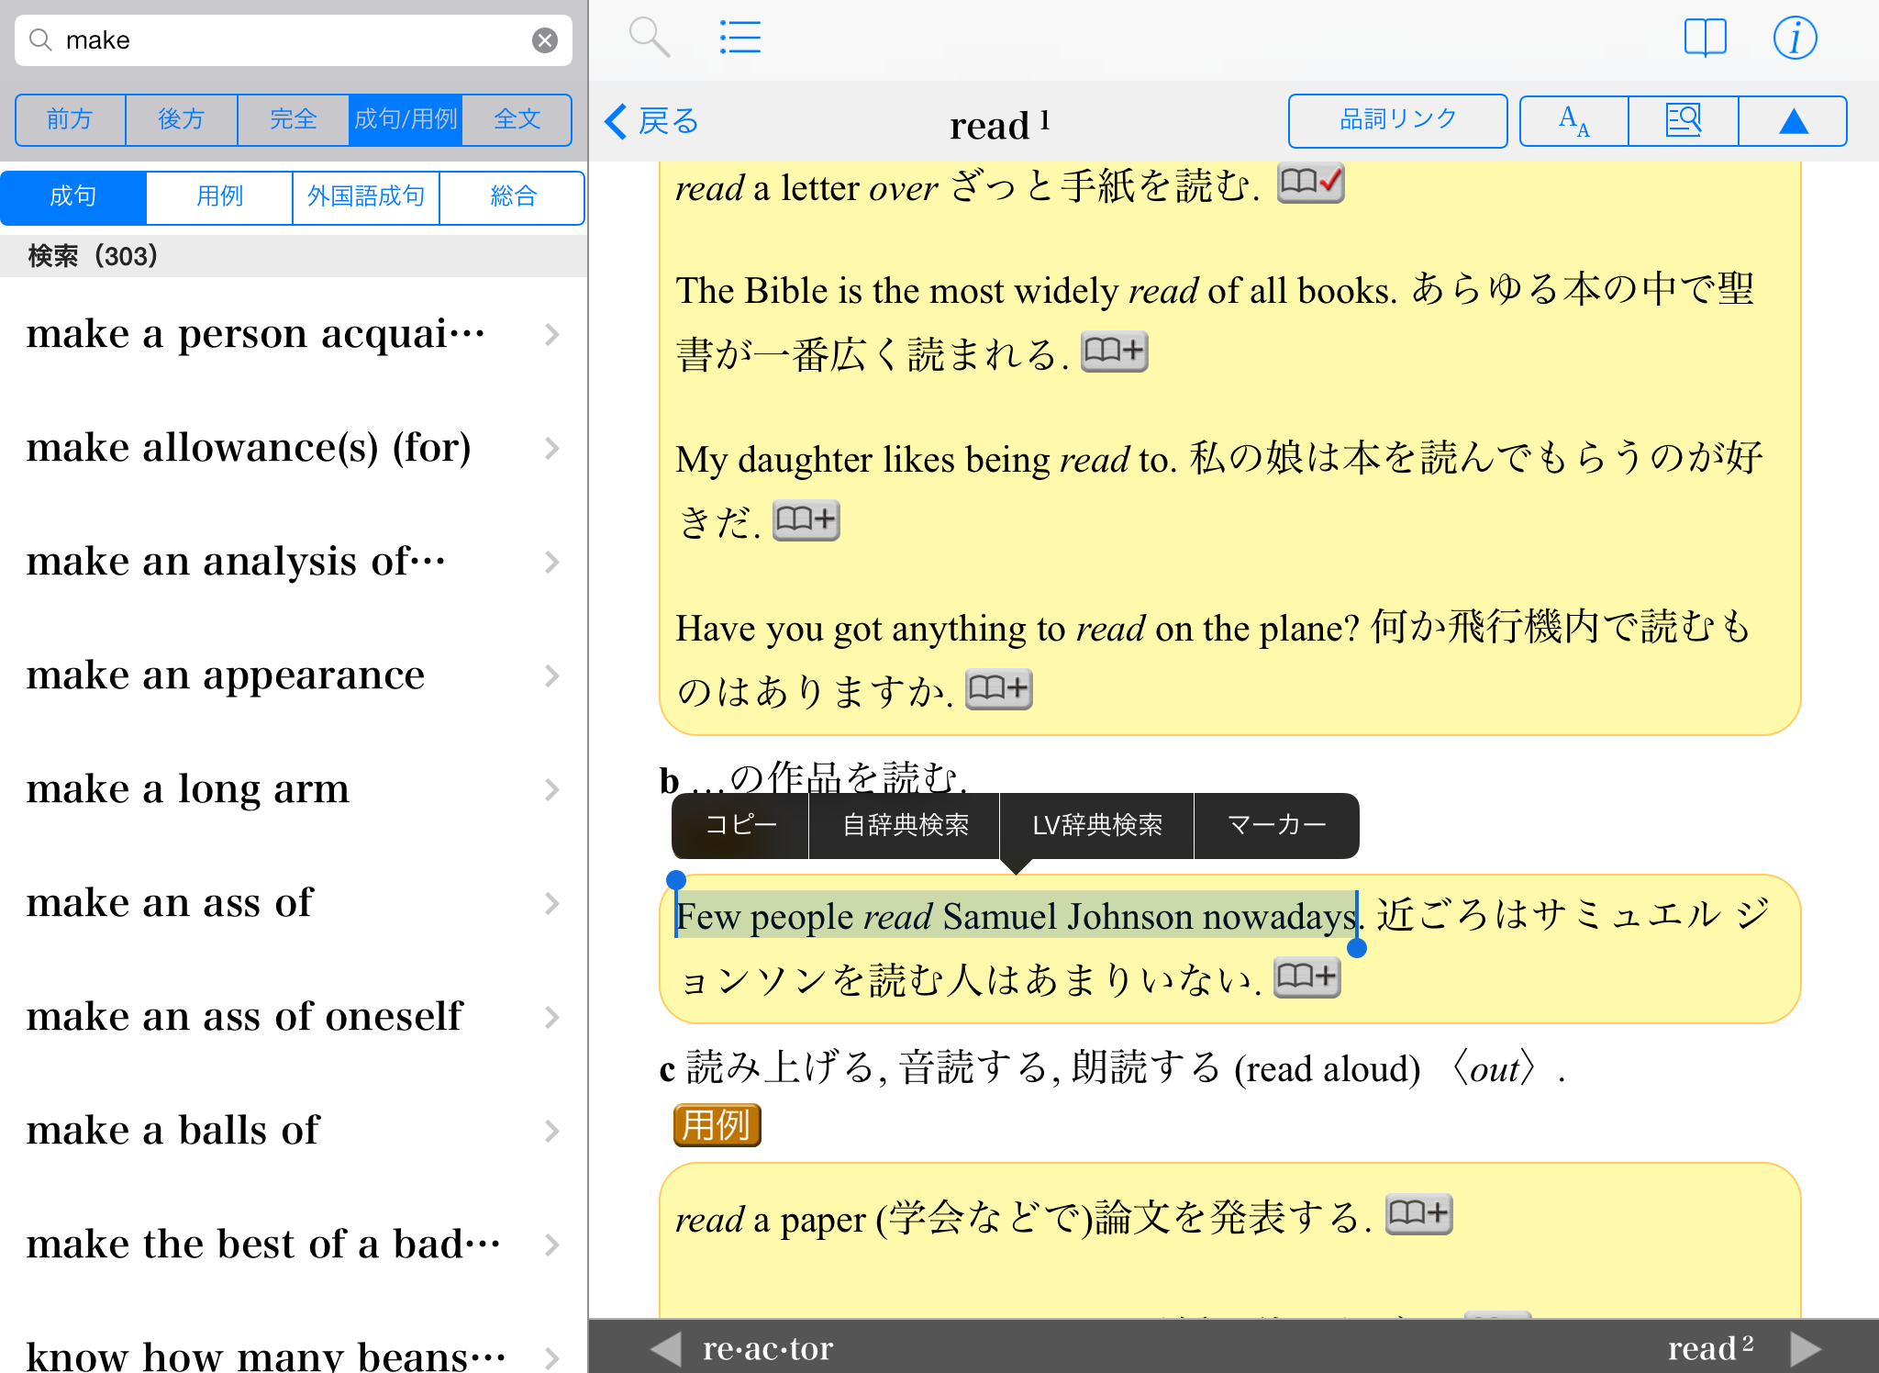Clear the search field with the X icon
Viewport: 1879px width, 1373px height.
point(545,39)
